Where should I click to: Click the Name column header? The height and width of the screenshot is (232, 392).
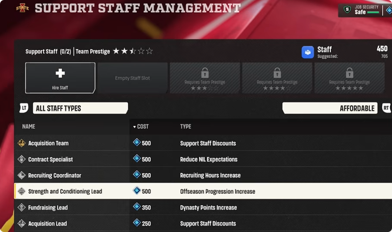pyautogui.click(x=28, y=127)
